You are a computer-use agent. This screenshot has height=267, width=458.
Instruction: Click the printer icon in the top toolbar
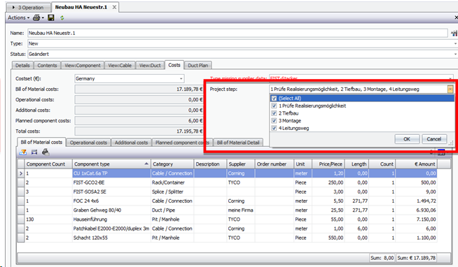(x=36, y=17)
